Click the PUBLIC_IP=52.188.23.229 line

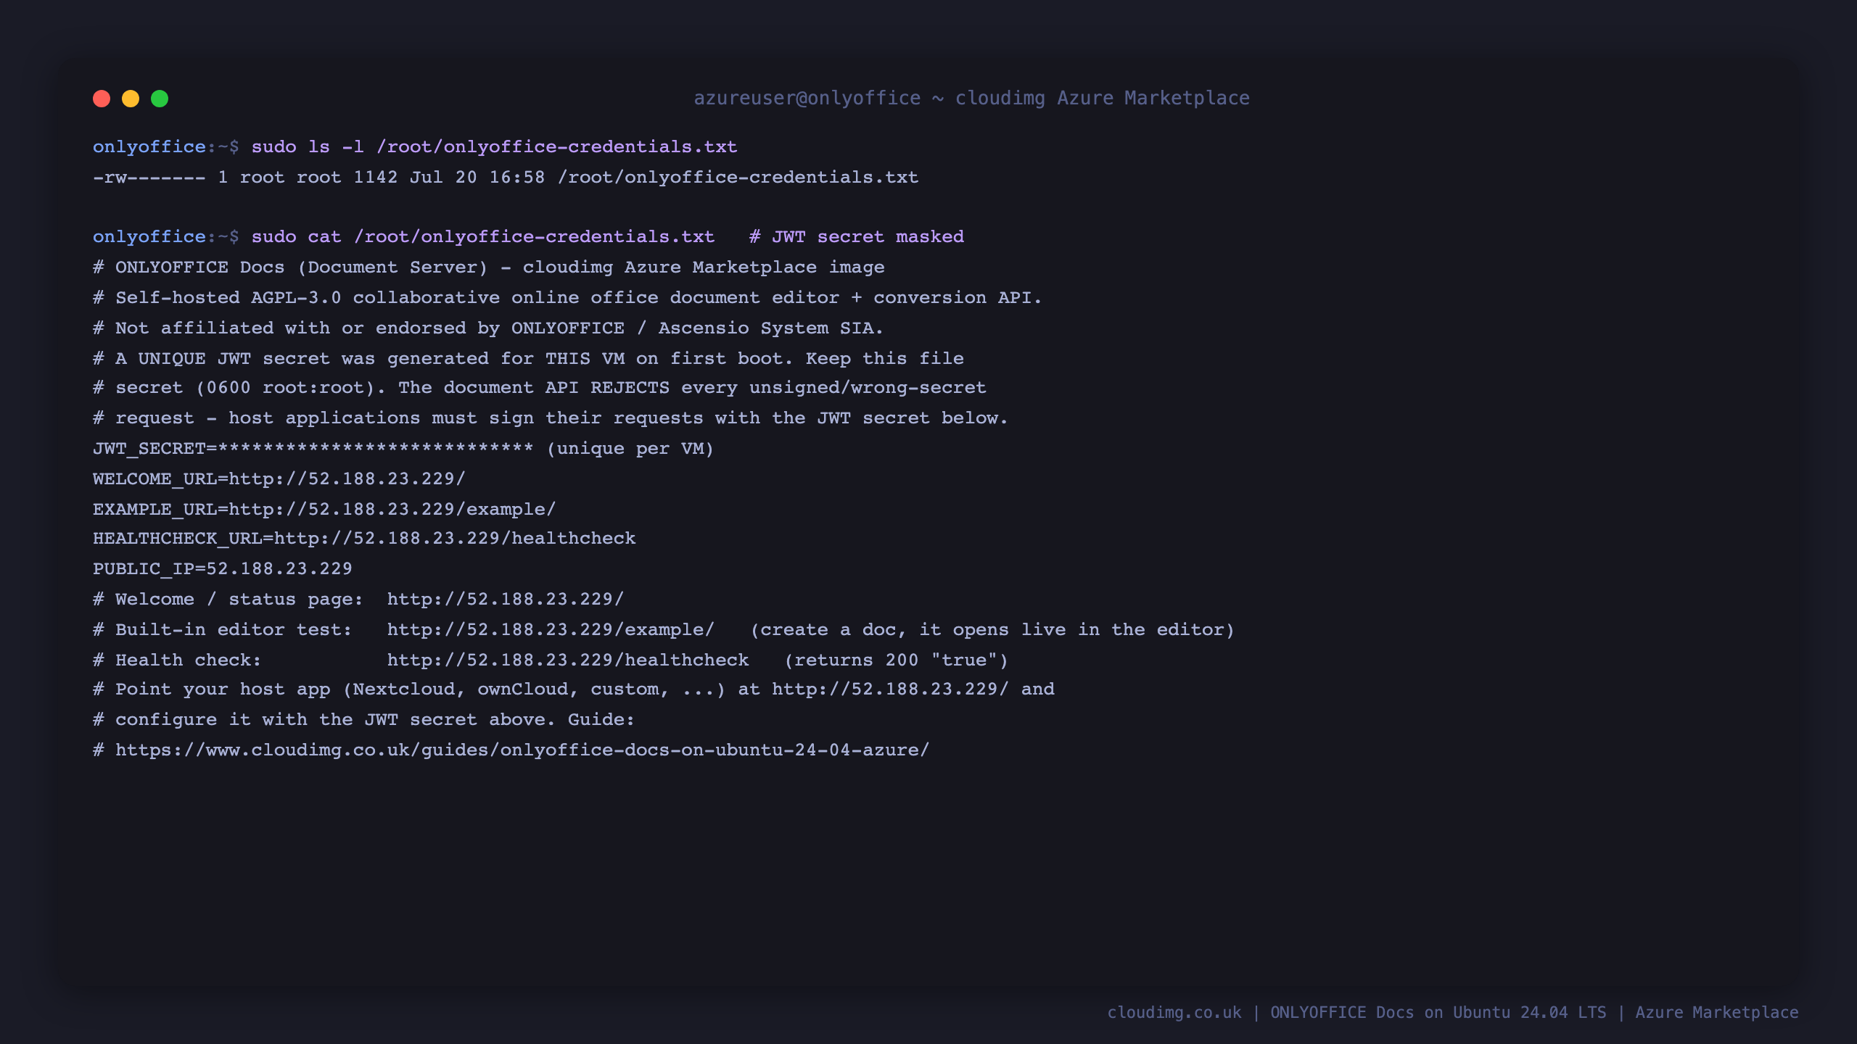(x=223, y=569)
